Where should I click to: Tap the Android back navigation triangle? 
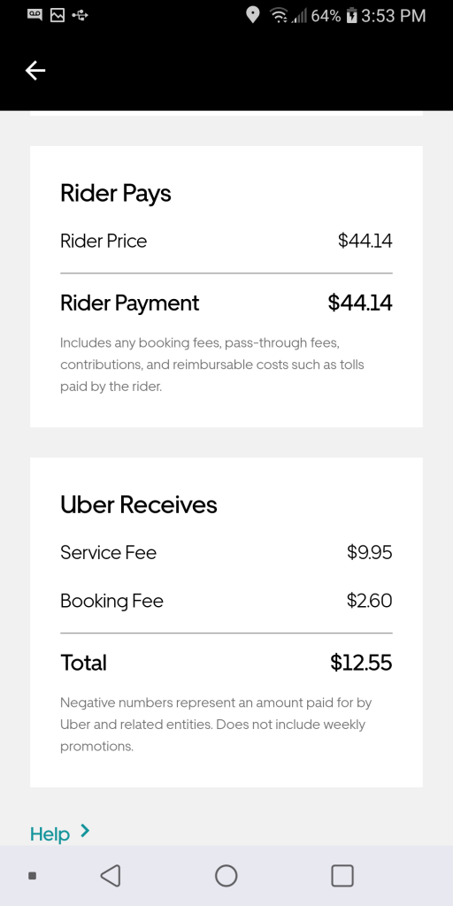click(111, 875)
